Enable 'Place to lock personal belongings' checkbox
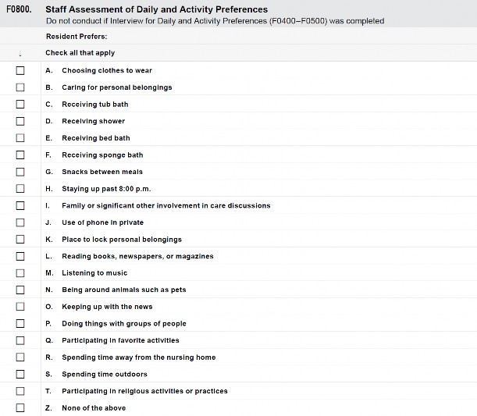This screenshot has width=477, height=416. (20, 240)
